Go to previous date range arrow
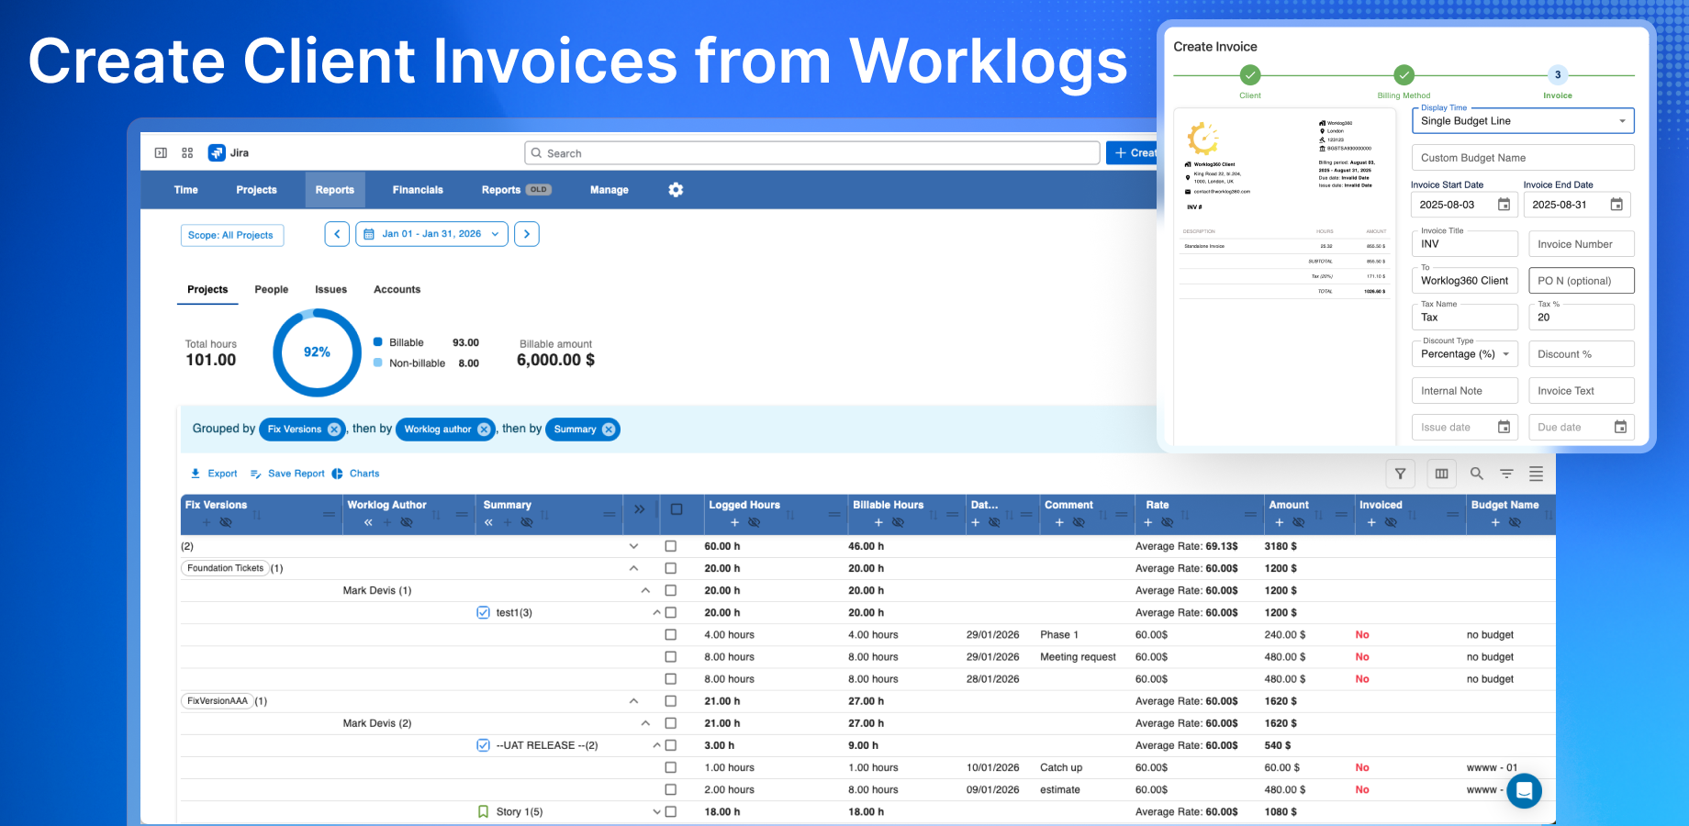This screenshot has height=826, width=1689. [337, 234]
